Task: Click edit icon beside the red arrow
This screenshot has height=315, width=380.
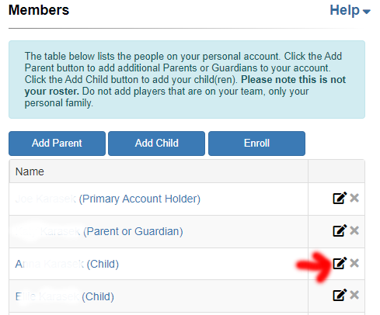Action: pos(340,263)
